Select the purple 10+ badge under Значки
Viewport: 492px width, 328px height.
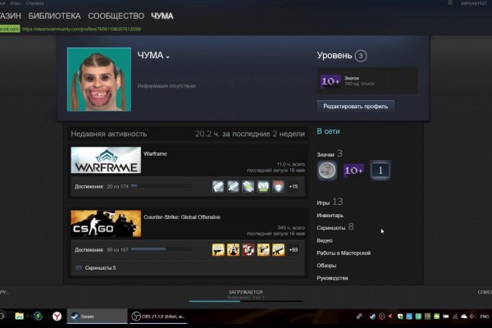[353, 170]
